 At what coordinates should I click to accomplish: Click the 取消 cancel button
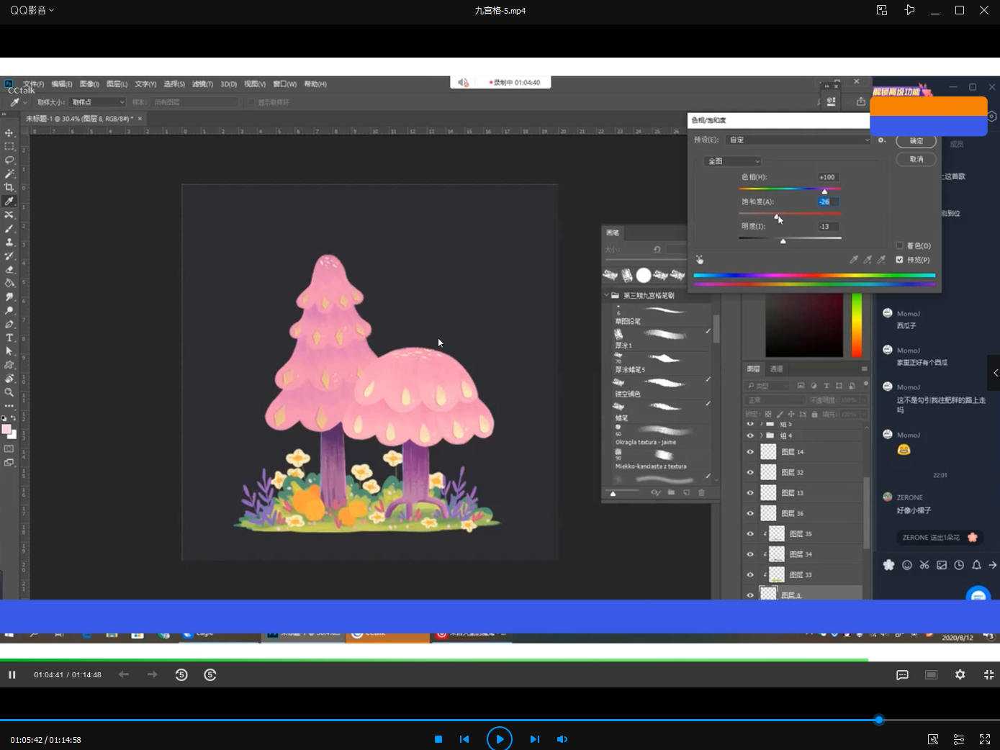tap(916, 159)
